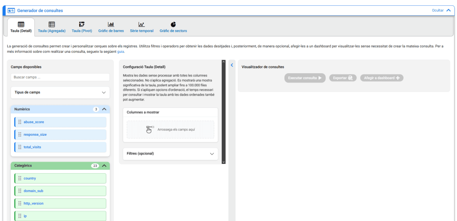
Task: Click the Arrossega els camps aquí drop zone
Action: click(x=170, y=129)
